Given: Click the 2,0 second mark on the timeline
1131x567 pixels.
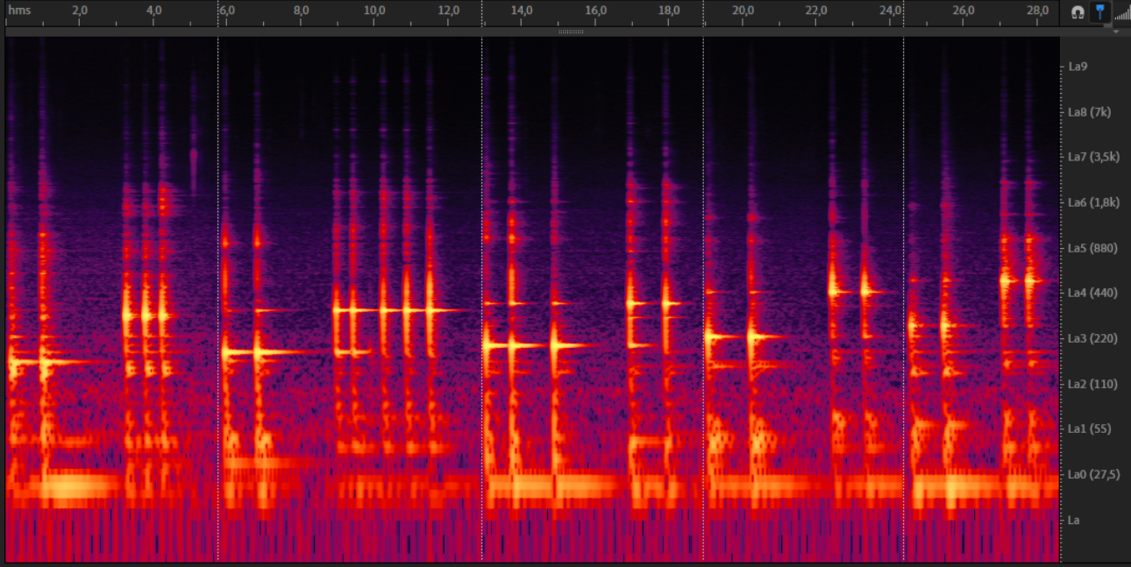Looking at the screenshot, I should coord(80,11).
